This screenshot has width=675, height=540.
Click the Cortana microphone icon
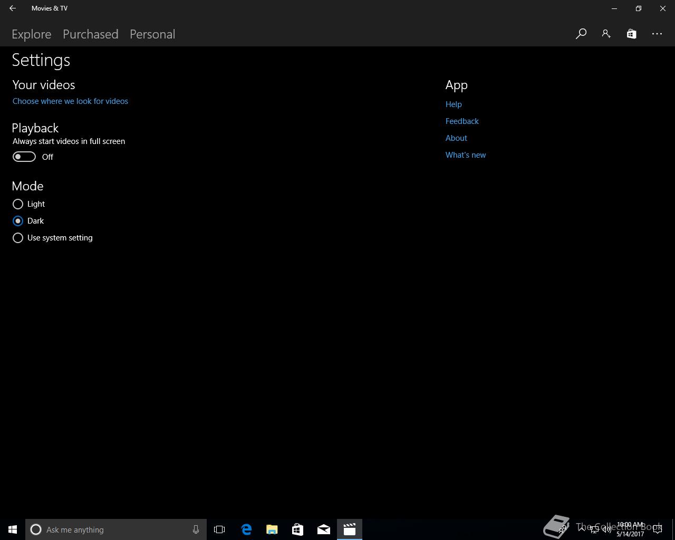click(196, 529)
